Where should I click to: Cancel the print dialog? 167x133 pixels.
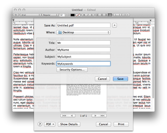point(103,124)
